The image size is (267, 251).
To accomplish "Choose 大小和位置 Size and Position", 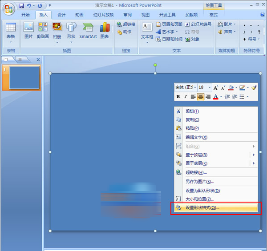I will 216,199.
